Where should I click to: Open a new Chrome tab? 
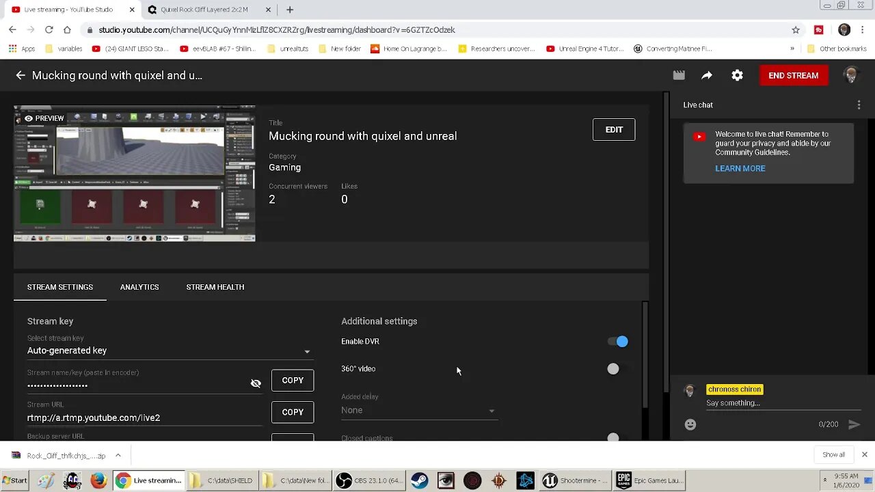(290, 10)
